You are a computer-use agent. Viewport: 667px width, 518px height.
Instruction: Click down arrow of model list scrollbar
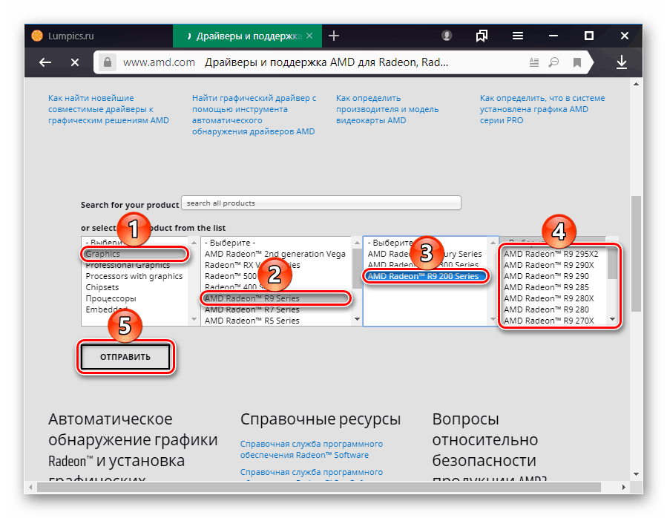[612, 319]
